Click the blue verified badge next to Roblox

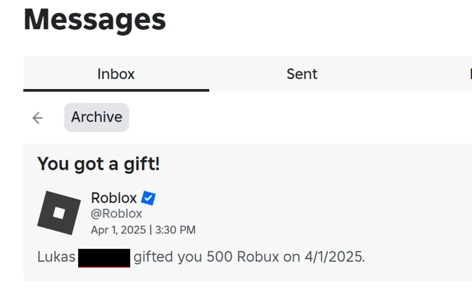147,198
